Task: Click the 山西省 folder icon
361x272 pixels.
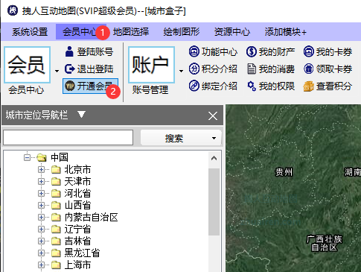Action: coord(56,205)
